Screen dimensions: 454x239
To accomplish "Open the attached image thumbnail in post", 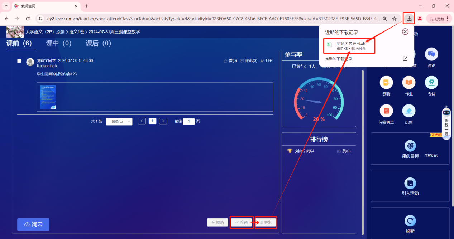I will click(x=48, y=97).
